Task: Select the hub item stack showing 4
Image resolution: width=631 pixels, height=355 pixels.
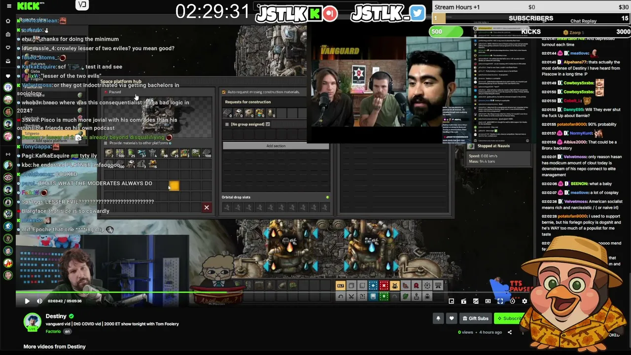Action: (152, 154)
